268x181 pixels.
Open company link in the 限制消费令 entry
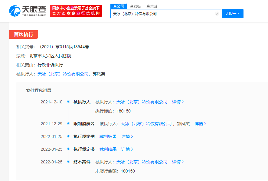click(146, 124)
